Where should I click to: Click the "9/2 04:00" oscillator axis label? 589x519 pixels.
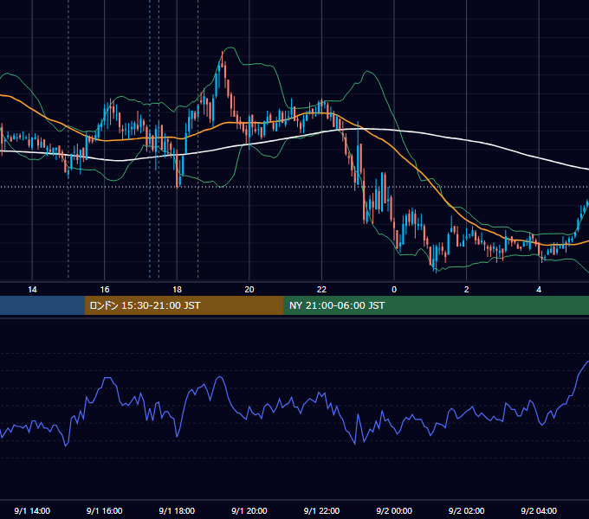pyautogui.click(x=539, y=510)
